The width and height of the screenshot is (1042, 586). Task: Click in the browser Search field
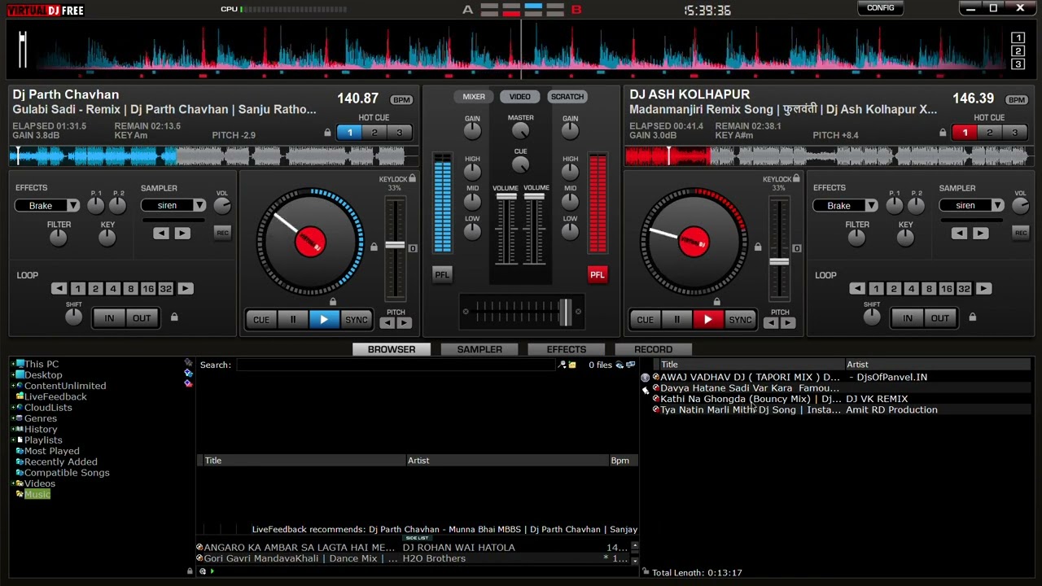click(x=396, y=365)
